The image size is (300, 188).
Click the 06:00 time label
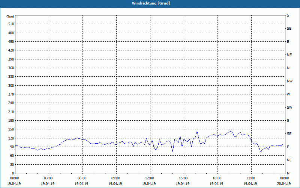(x=82, y=178)
